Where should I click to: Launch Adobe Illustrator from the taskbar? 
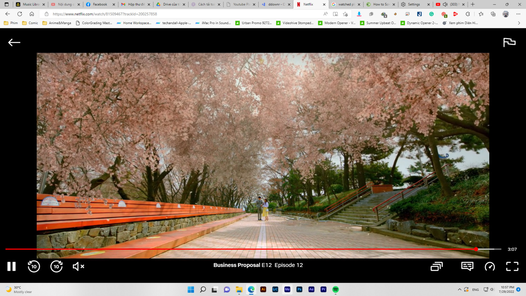[263, 289]
